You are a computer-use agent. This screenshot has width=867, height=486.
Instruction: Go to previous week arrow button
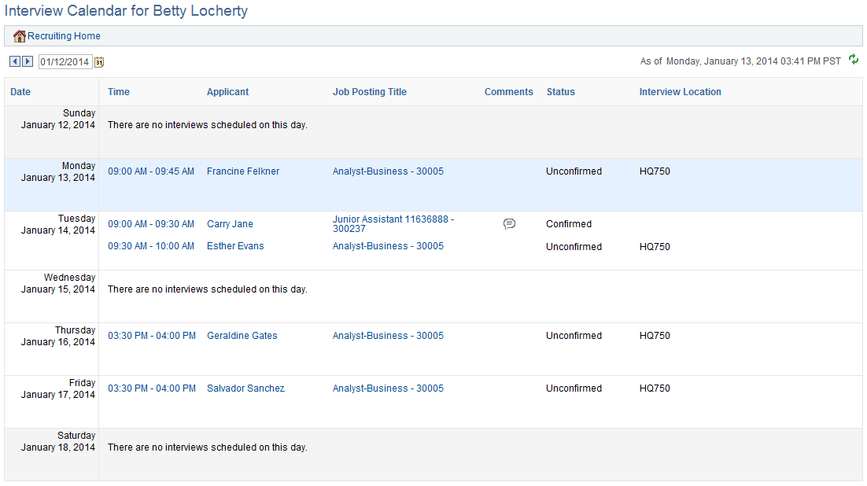(x=15, y=61)
